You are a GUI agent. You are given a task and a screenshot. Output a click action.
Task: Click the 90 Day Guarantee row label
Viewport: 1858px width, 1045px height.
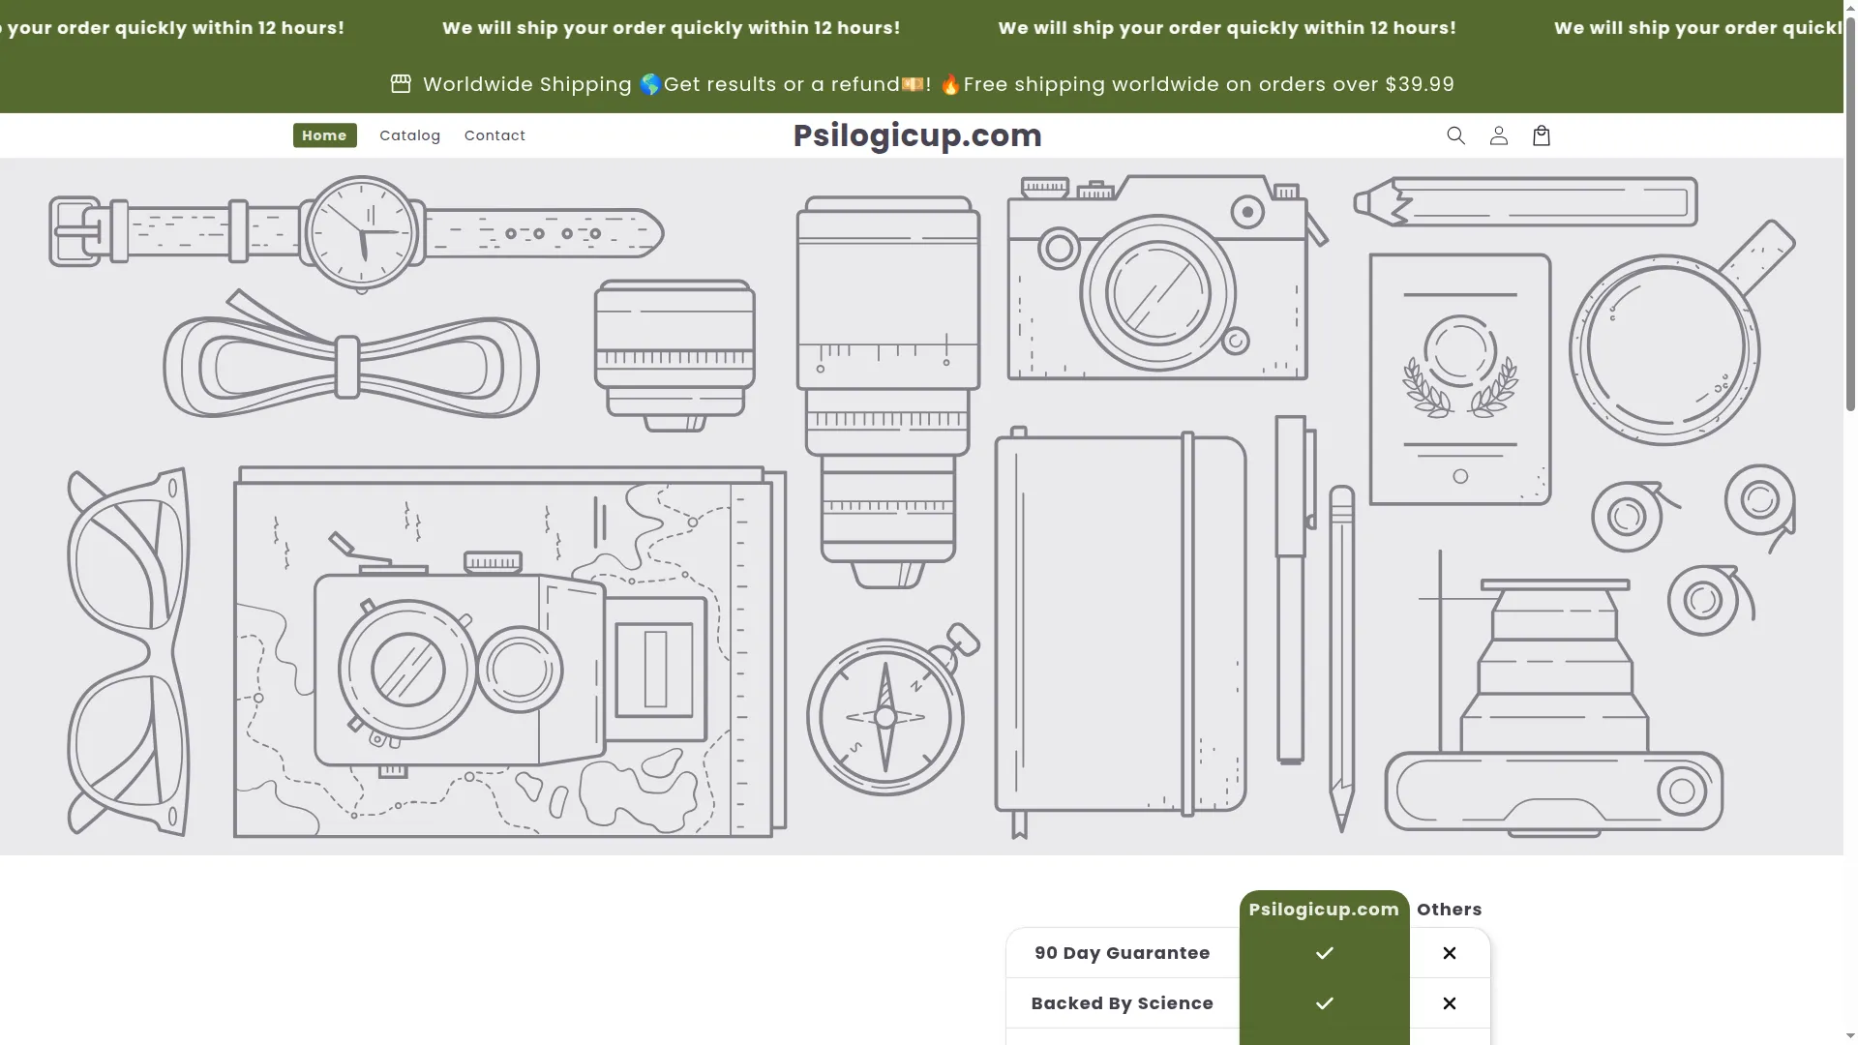click(1123, 953)
